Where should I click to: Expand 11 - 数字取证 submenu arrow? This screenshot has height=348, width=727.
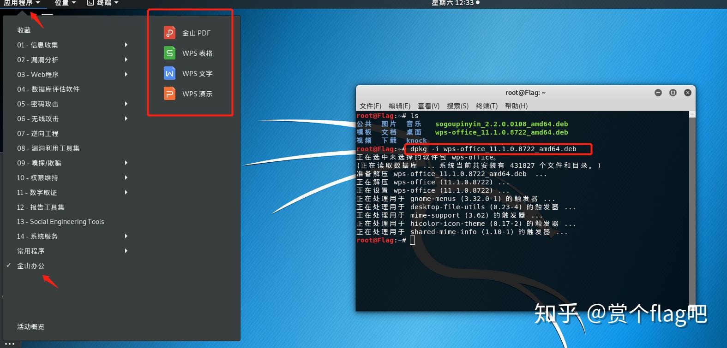[126, 192]
